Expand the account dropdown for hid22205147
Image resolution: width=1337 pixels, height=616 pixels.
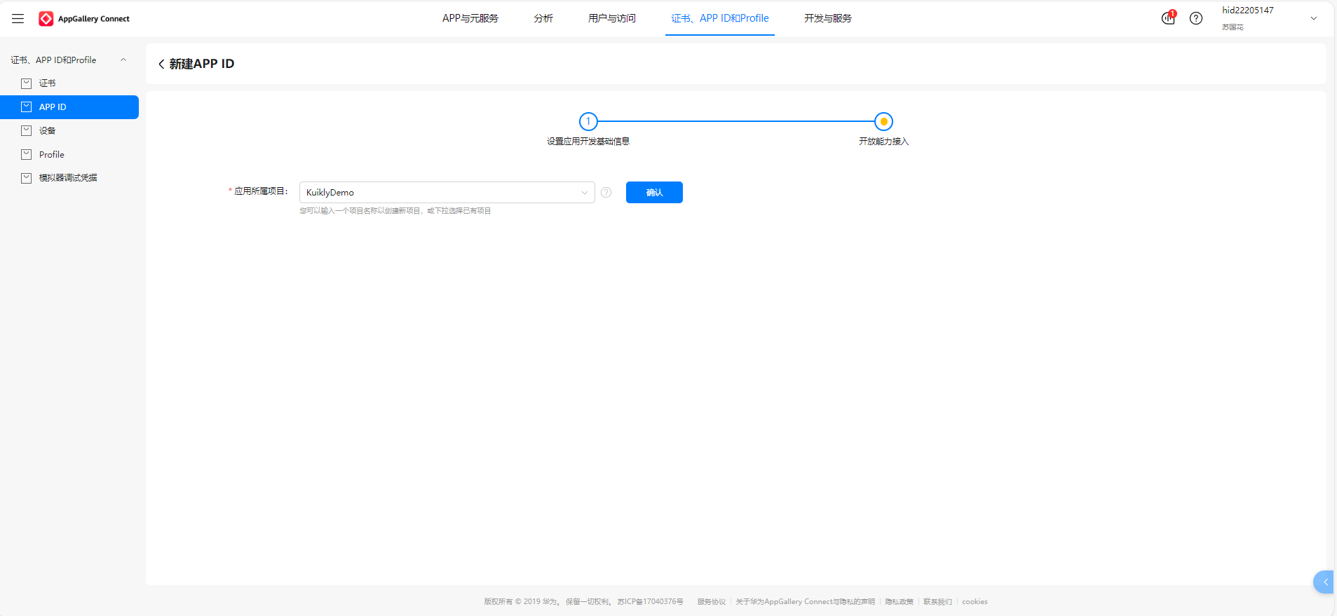pos(1314,19)
